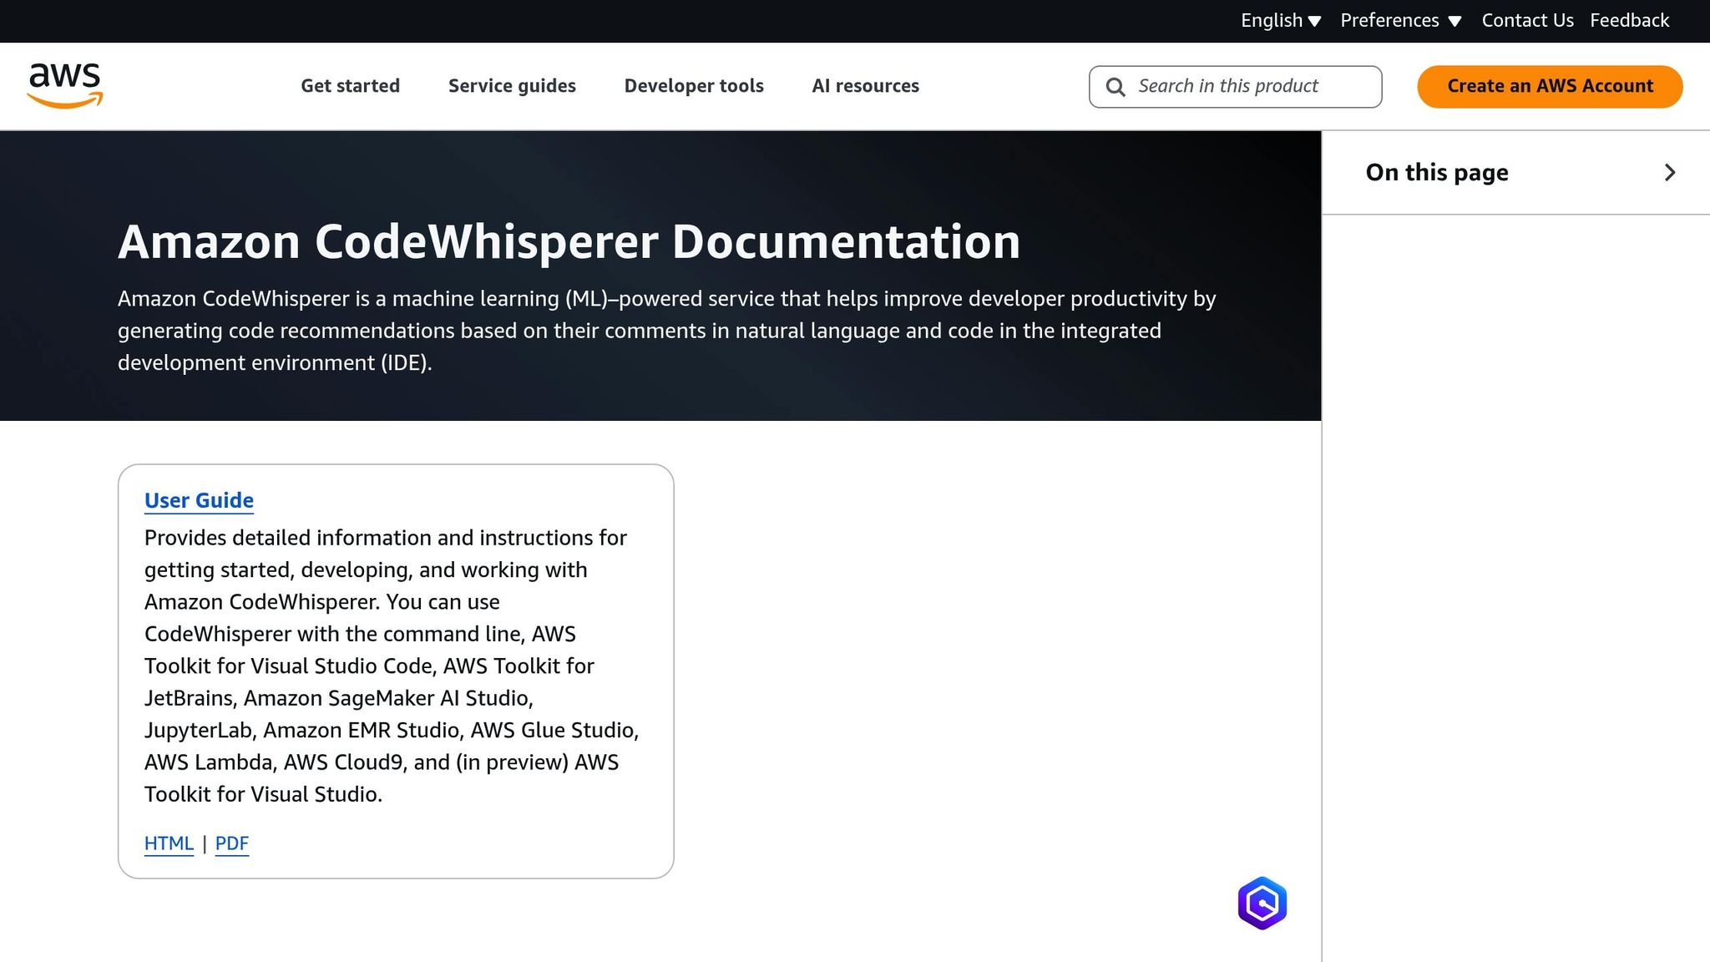Open the HTML version of the User Guide

(169, 843)
